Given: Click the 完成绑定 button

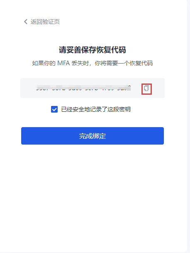Looking at the screenshot, I should pyautogui.click(x=93, y=136).
